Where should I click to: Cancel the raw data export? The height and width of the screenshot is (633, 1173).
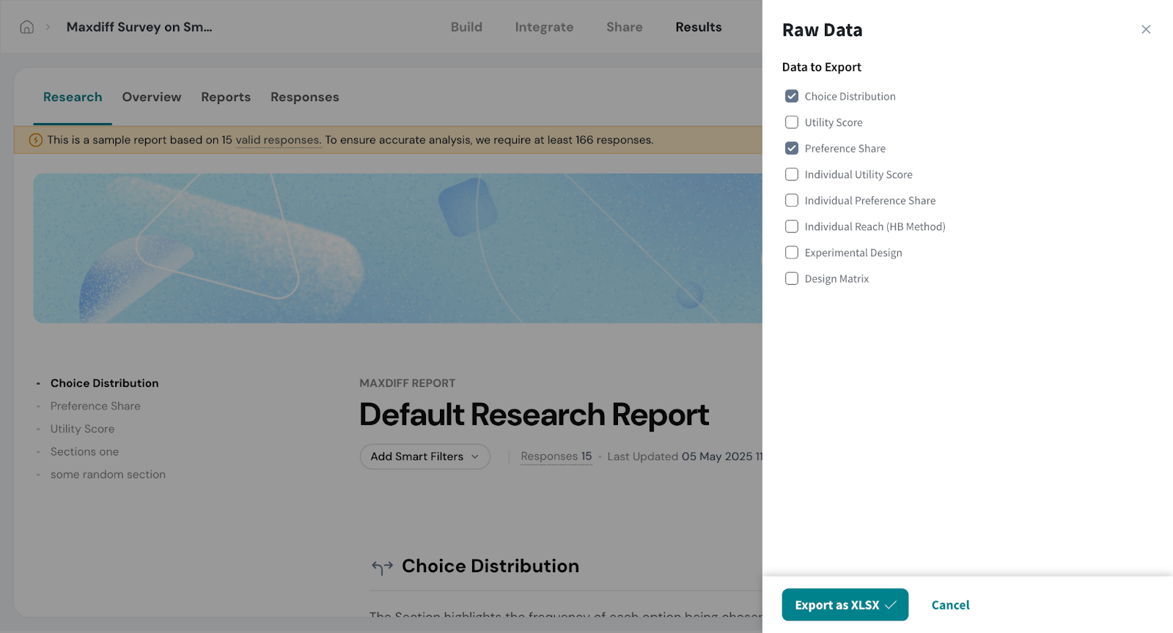[x=950, y=605]
